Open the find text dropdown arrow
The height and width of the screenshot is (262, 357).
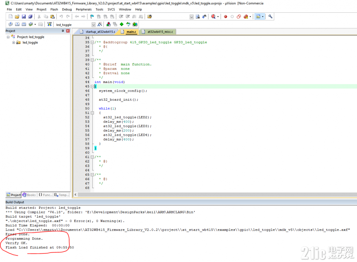point(192,17)
